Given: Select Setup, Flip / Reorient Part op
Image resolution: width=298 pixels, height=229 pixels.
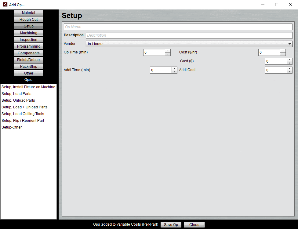Looking at the screenshot, I should (x=23, y=120).
